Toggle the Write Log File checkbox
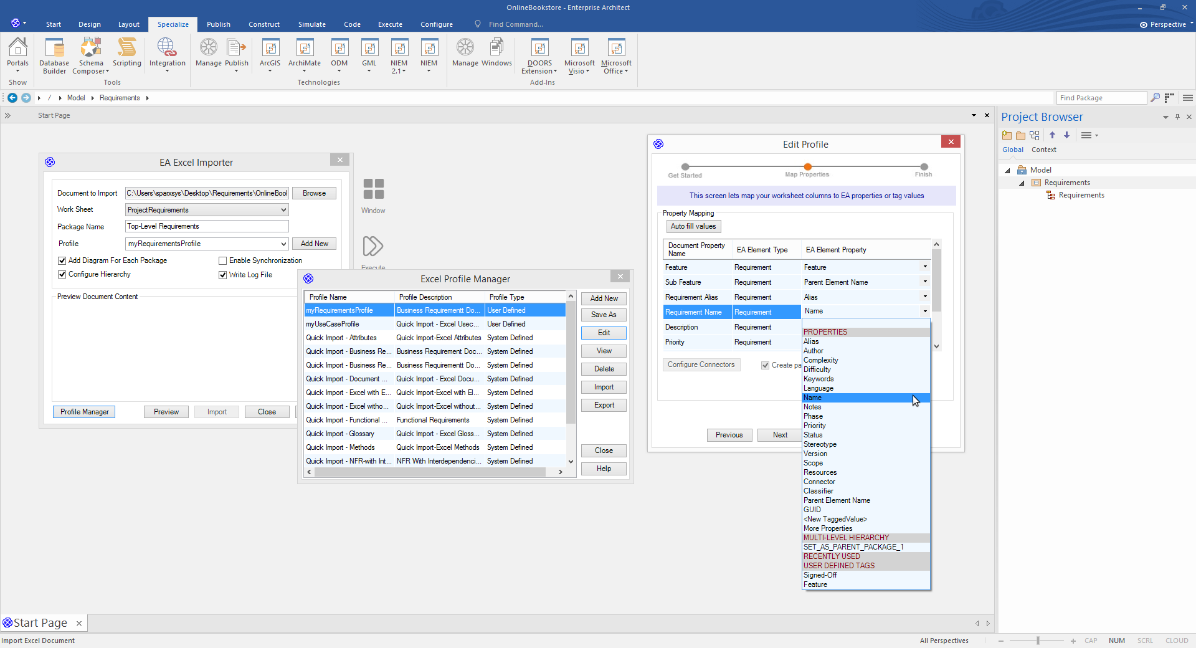Viewport: 1196px width, 648px height. (x=222, y=275)
